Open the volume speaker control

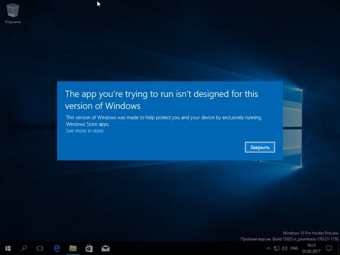pyautogui.click(x=284, y=248)
